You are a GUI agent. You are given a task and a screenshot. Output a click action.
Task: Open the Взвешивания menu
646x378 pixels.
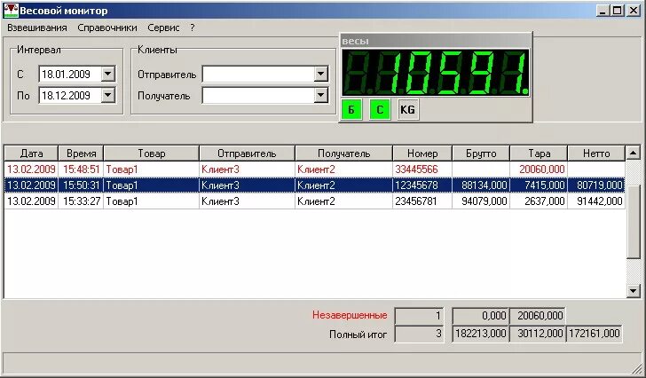(37, 28)
